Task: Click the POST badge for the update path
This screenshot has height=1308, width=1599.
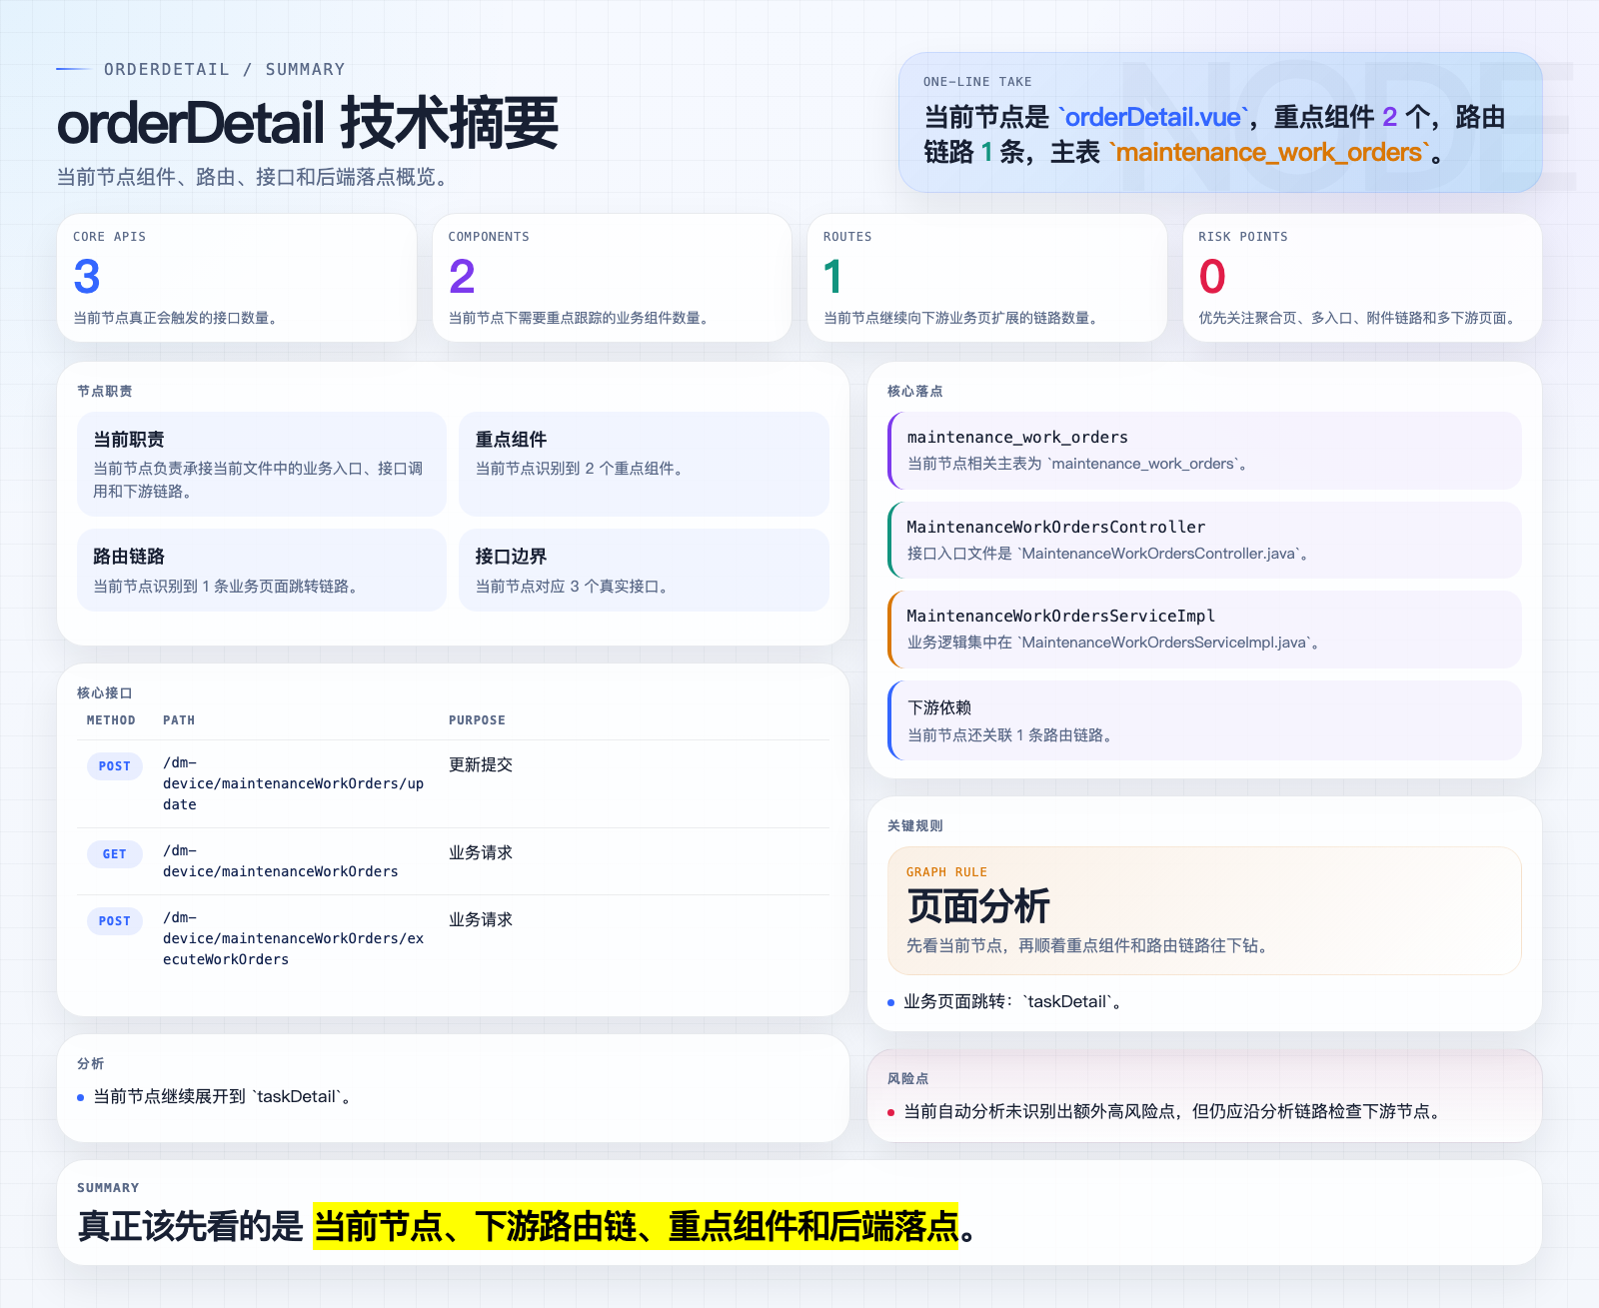Action: pos(115,766)
